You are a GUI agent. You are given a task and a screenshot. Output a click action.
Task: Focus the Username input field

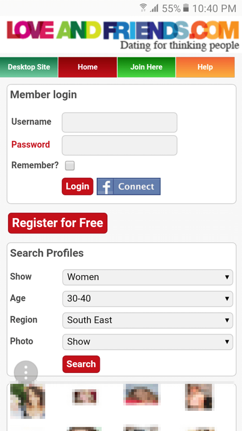tap(119, 122)
